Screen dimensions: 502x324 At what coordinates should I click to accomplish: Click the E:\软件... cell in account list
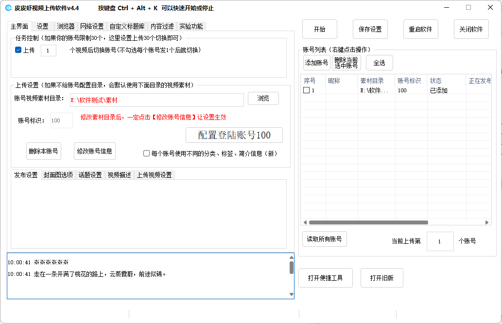point(377,91)
